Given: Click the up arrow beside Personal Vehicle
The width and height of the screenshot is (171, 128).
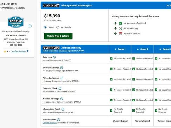Looking at the screenshot, I should [x=115, y=34].
